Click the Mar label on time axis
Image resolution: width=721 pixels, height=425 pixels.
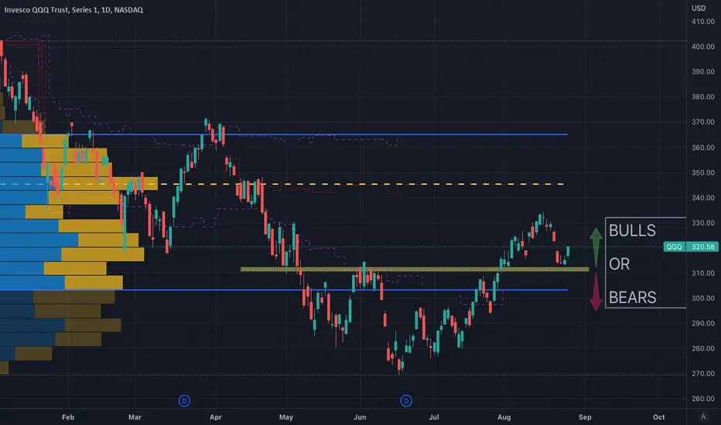click(x=135, y=417)
